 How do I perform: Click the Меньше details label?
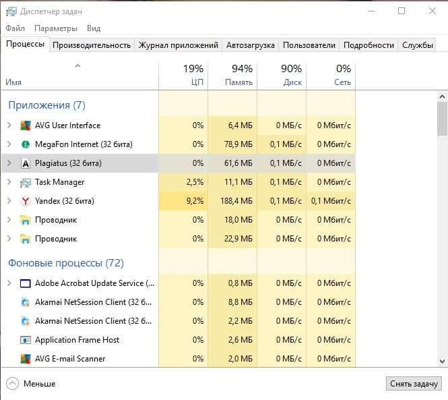pos(40,384)
